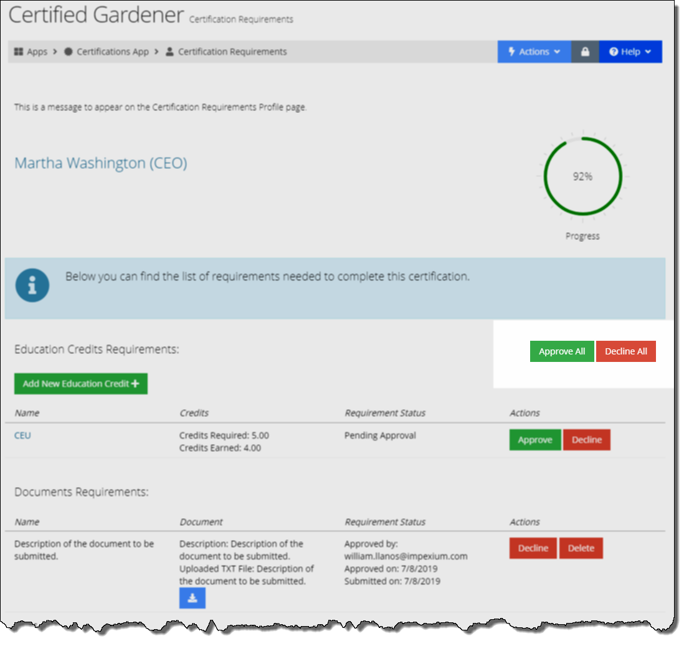684x646 pixels.
Task: Approve the CEU education credit
Action: (535, 440)
